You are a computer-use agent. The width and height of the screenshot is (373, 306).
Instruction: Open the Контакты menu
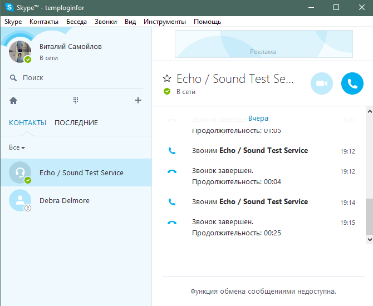(x=44, y=22)
